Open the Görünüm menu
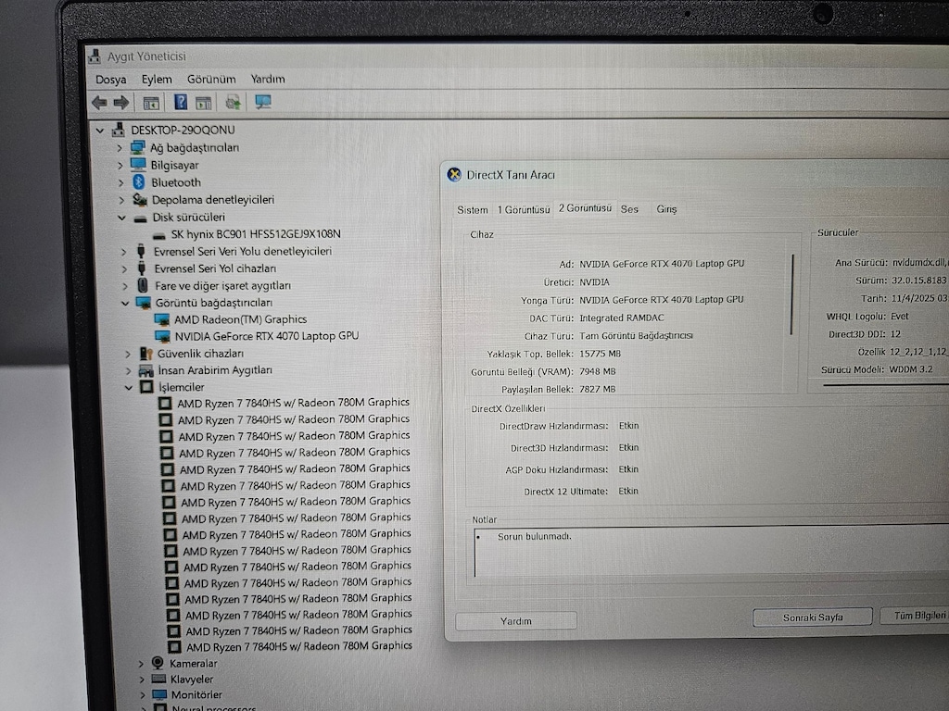Viewport: 949px width, 711px height. click(211, 80)
